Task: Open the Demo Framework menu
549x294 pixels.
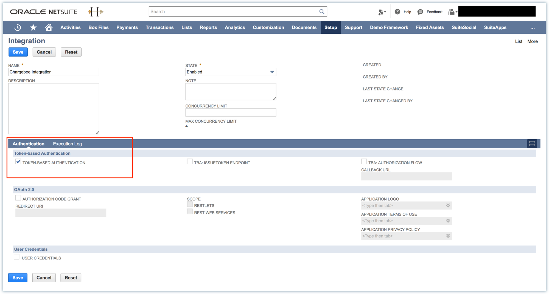Action: click(x=389, y=27)
